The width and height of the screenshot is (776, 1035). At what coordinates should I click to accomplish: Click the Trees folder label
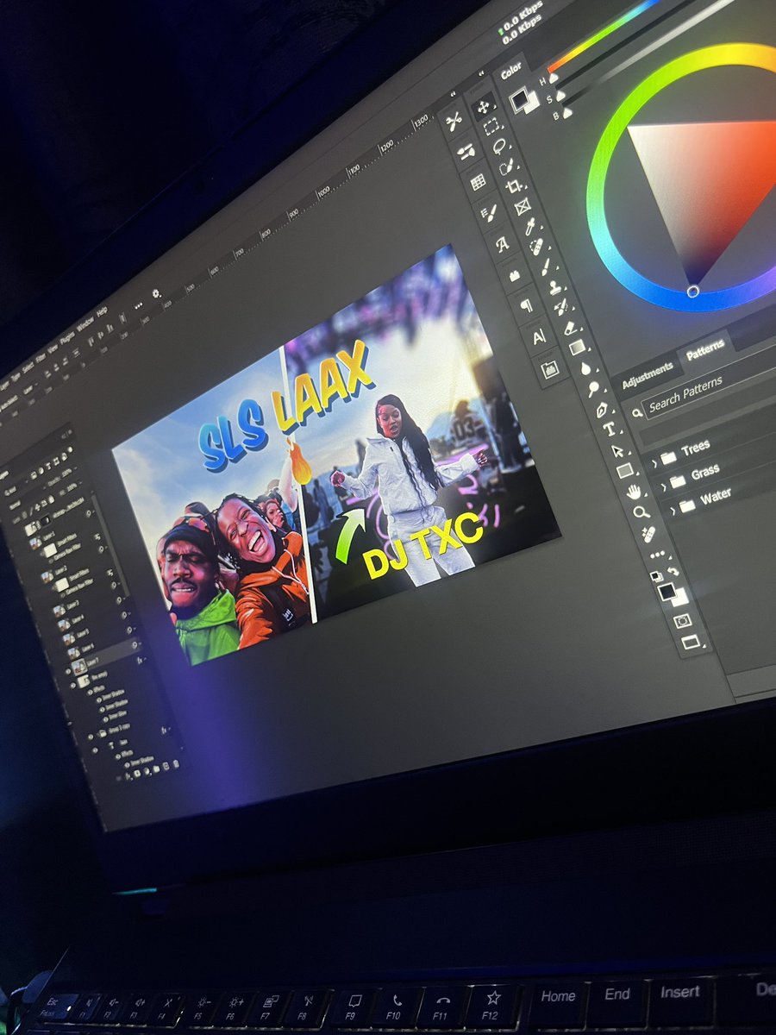pos(696,447)
